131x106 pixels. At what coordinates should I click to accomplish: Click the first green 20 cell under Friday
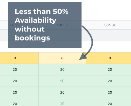click(x=19, y=70)
